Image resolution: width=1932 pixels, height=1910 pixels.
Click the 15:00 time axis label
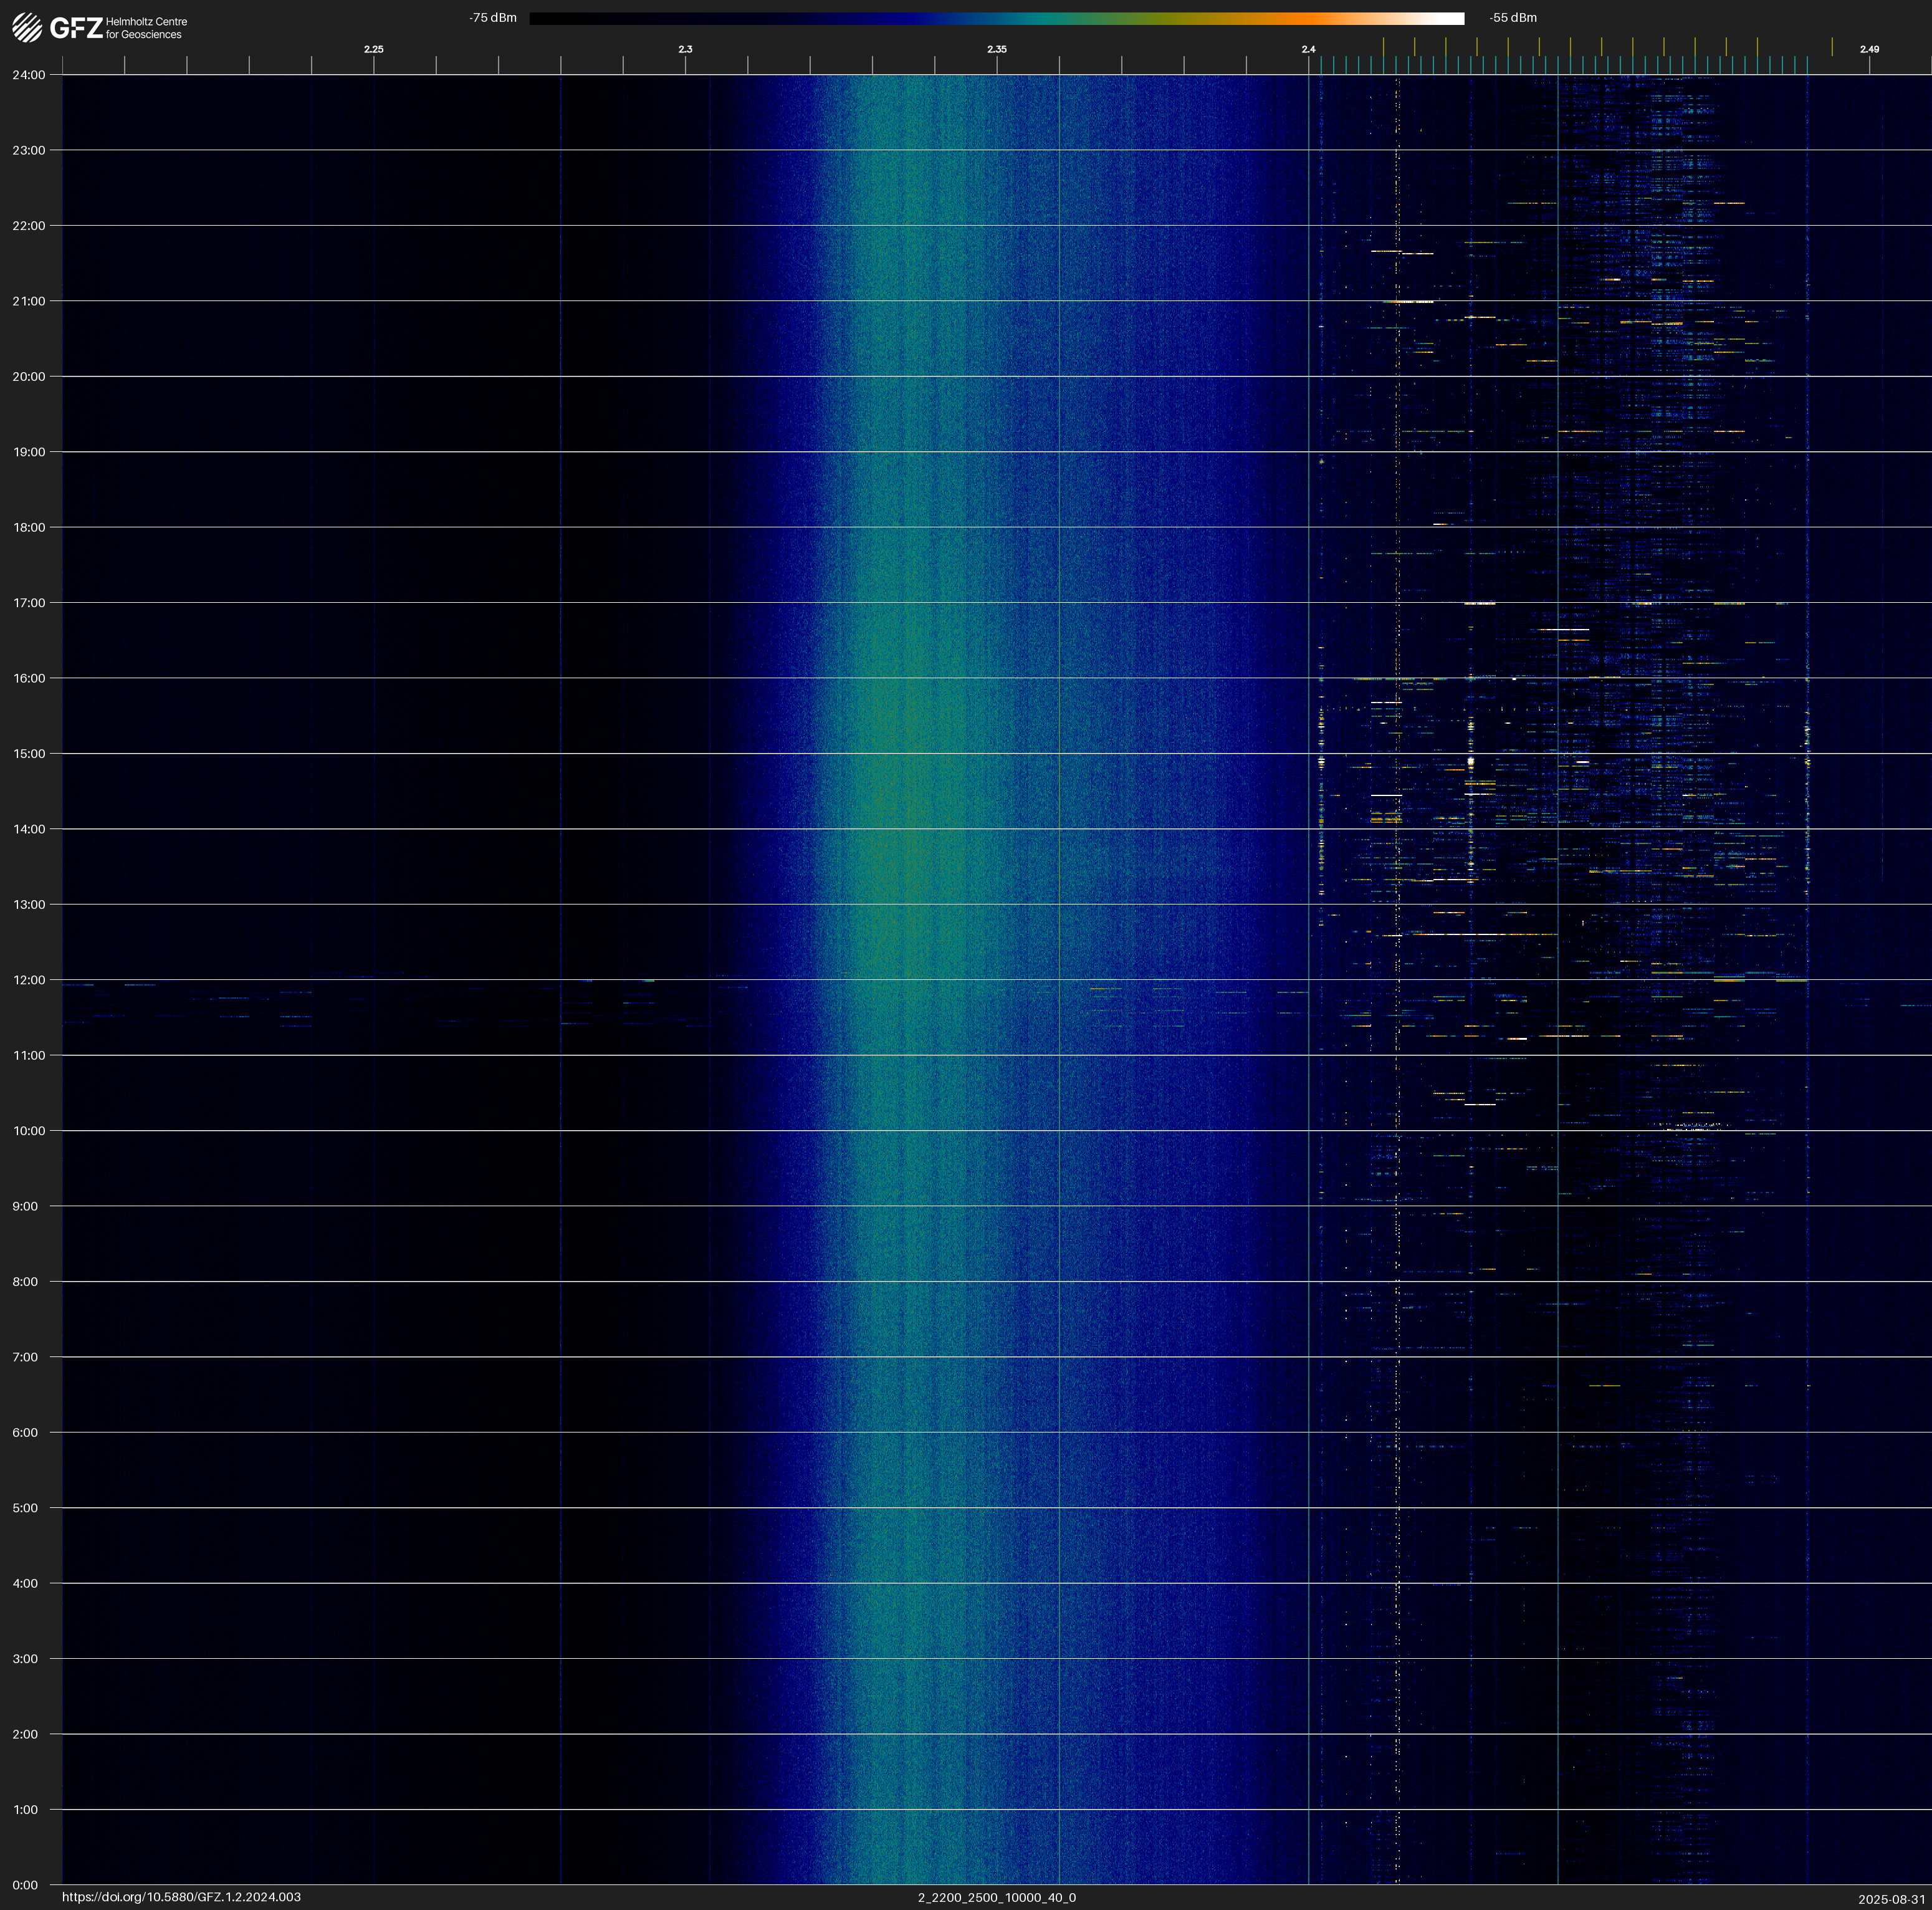29,754
